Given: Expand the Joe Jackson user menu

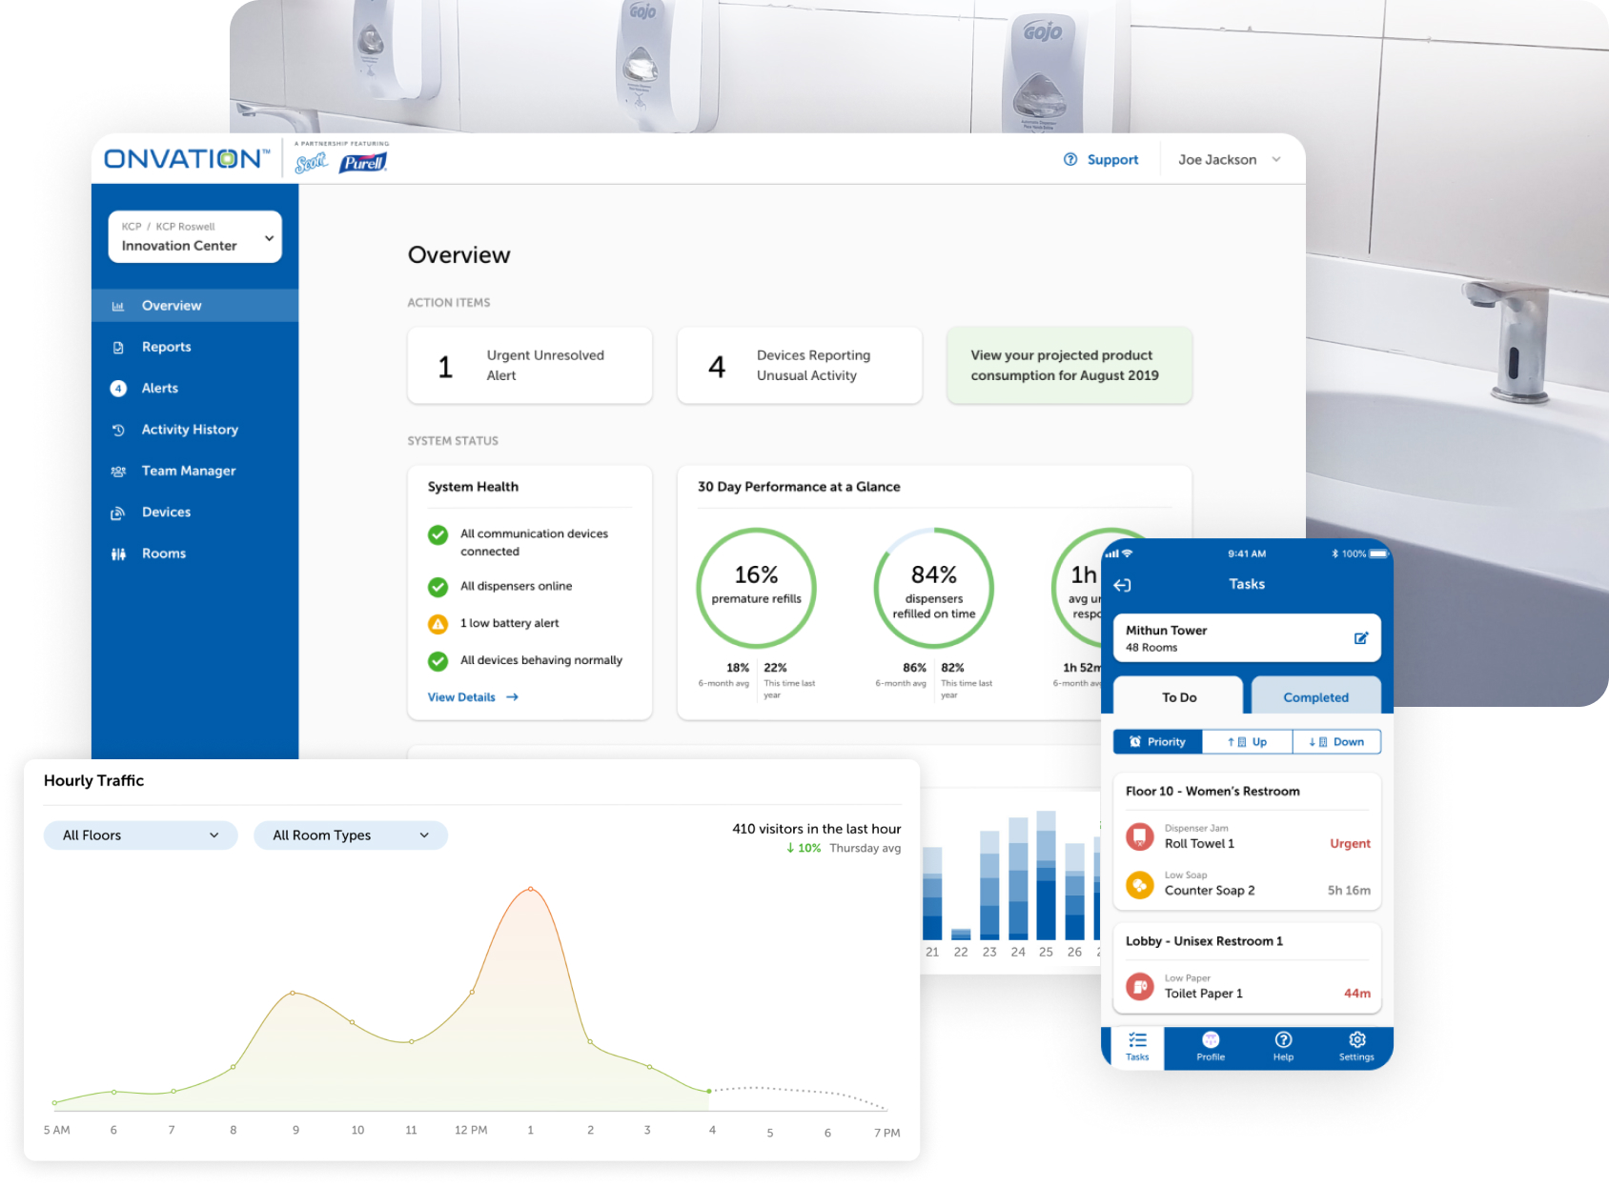Looking at the screenshot, I should (x=1230, y=160).
